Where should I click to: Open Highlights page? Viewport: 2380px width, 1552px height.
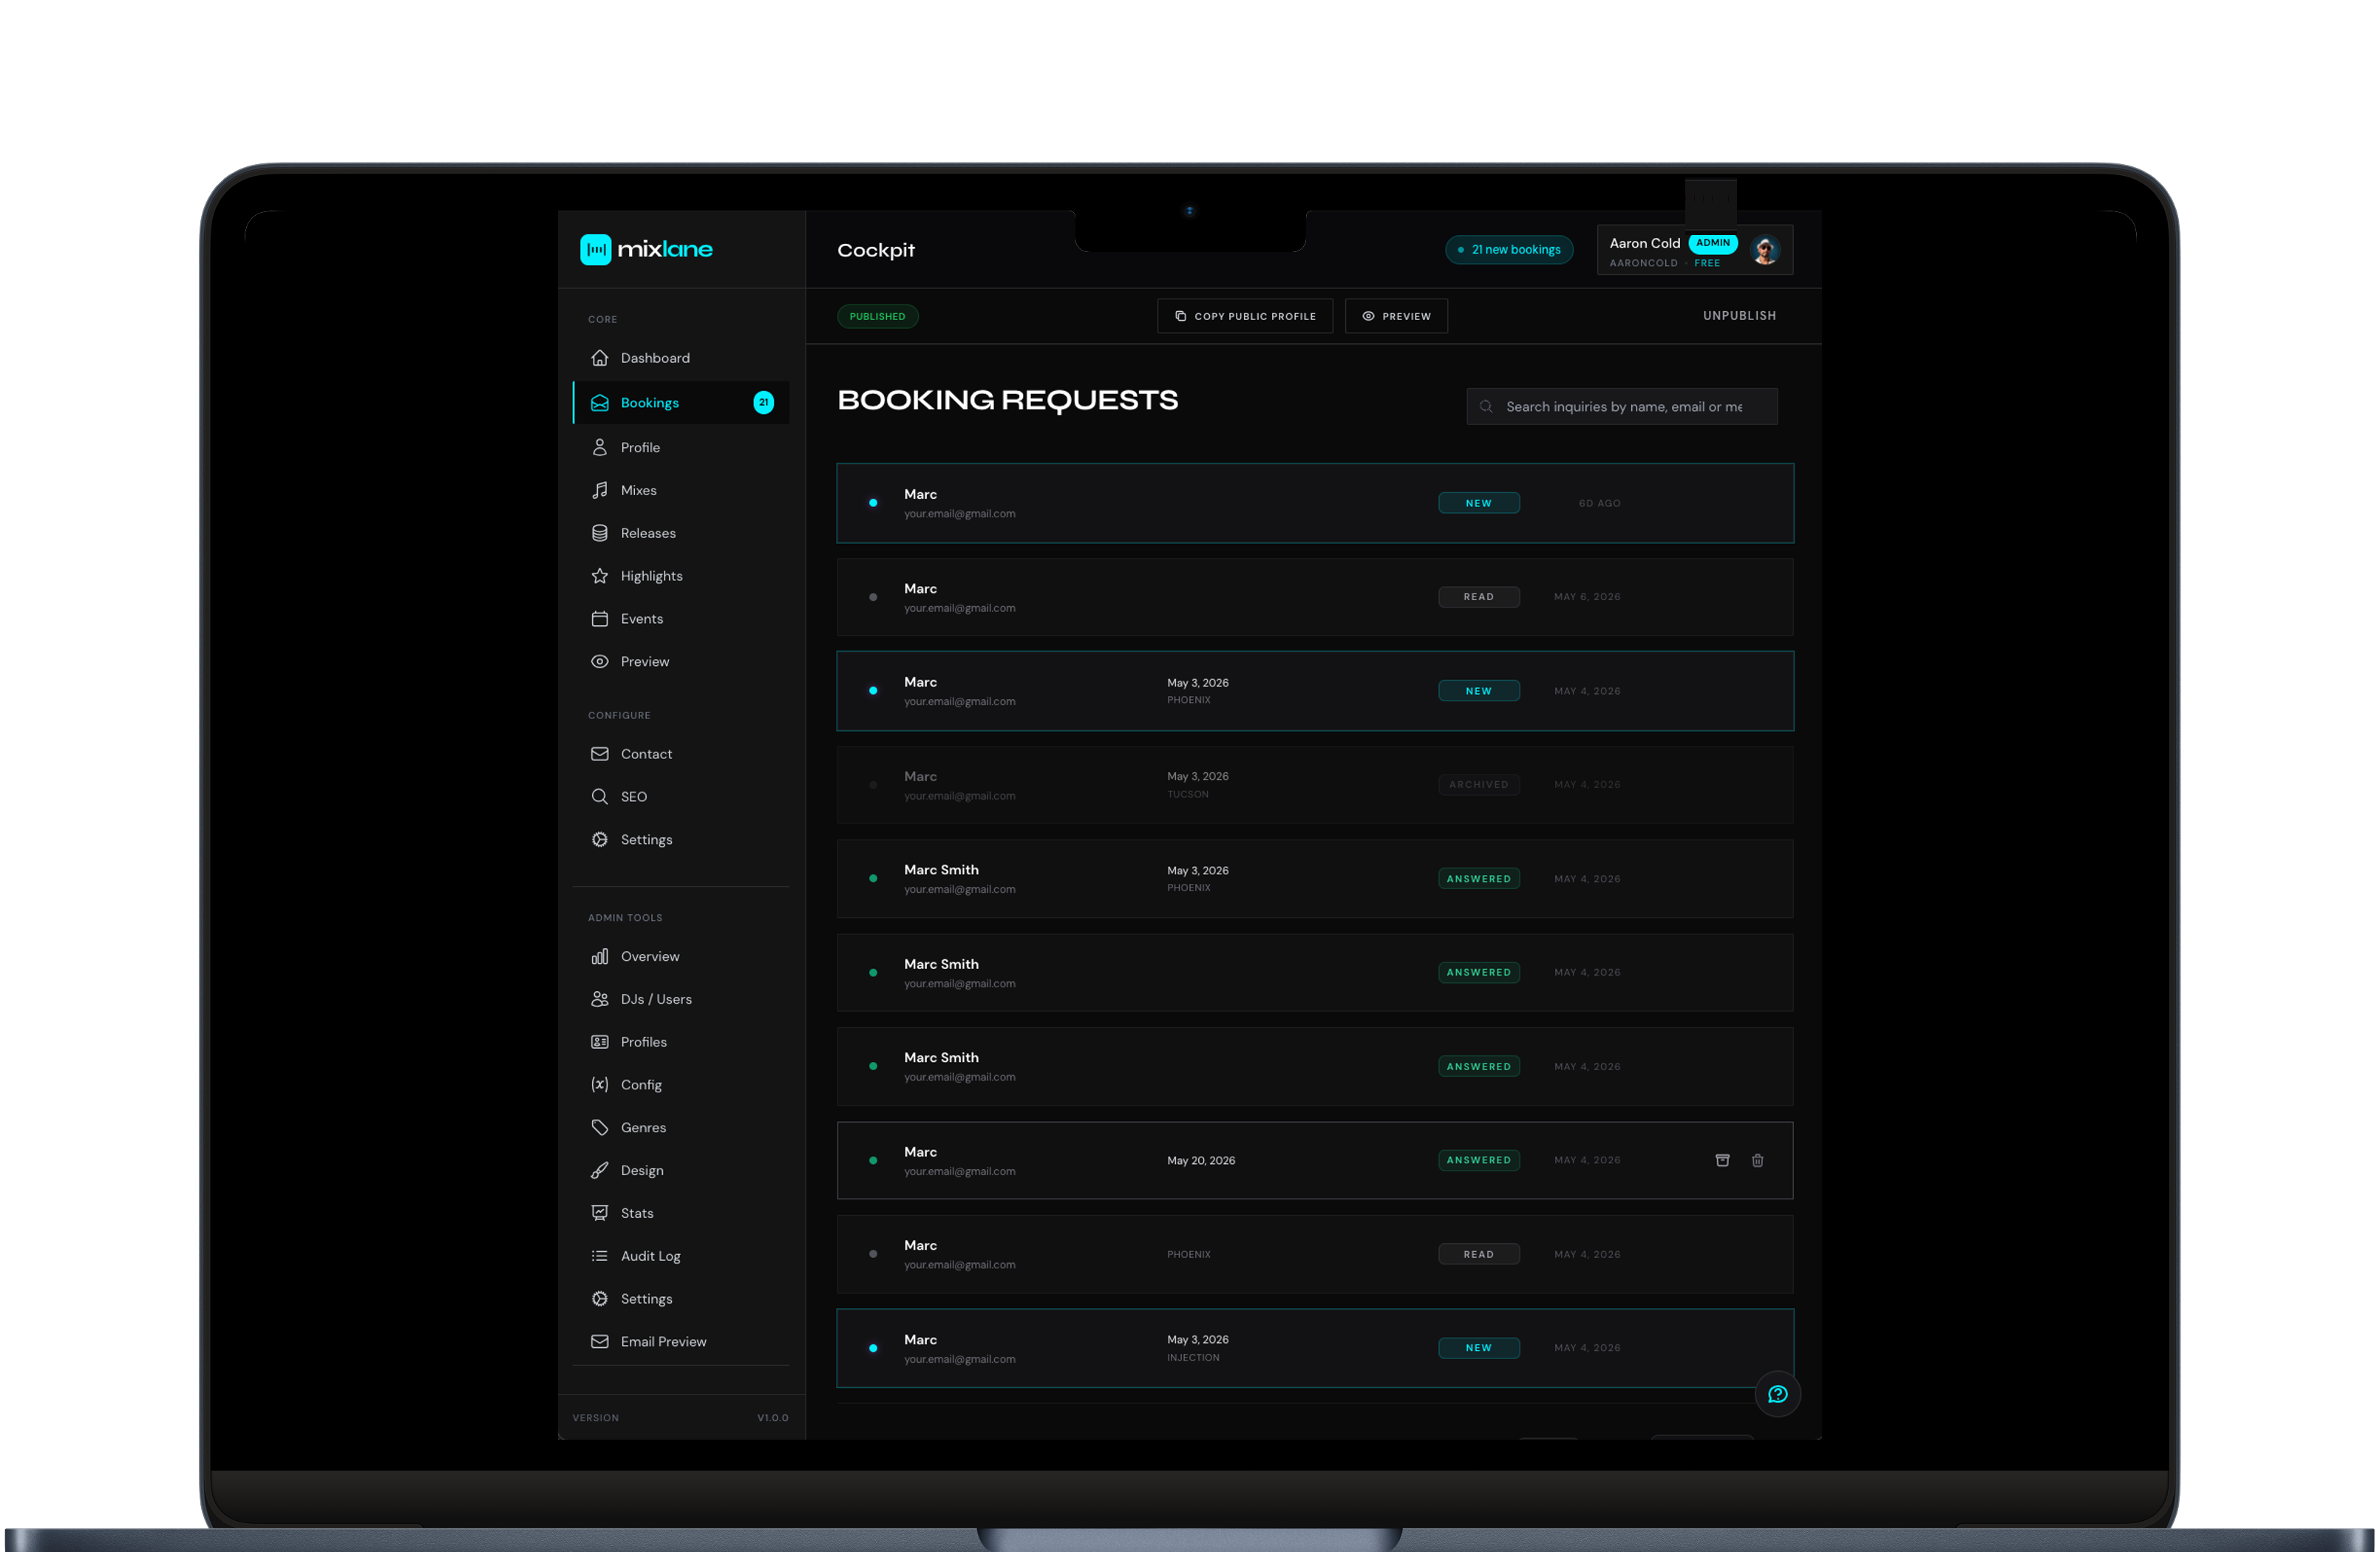tap(681, 576)
